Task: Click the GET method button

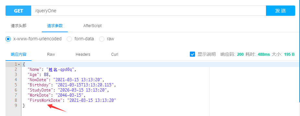Action: 18,11
